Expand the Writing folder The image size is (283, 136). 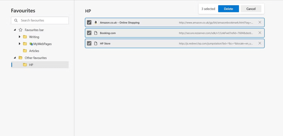click(20, 37)
